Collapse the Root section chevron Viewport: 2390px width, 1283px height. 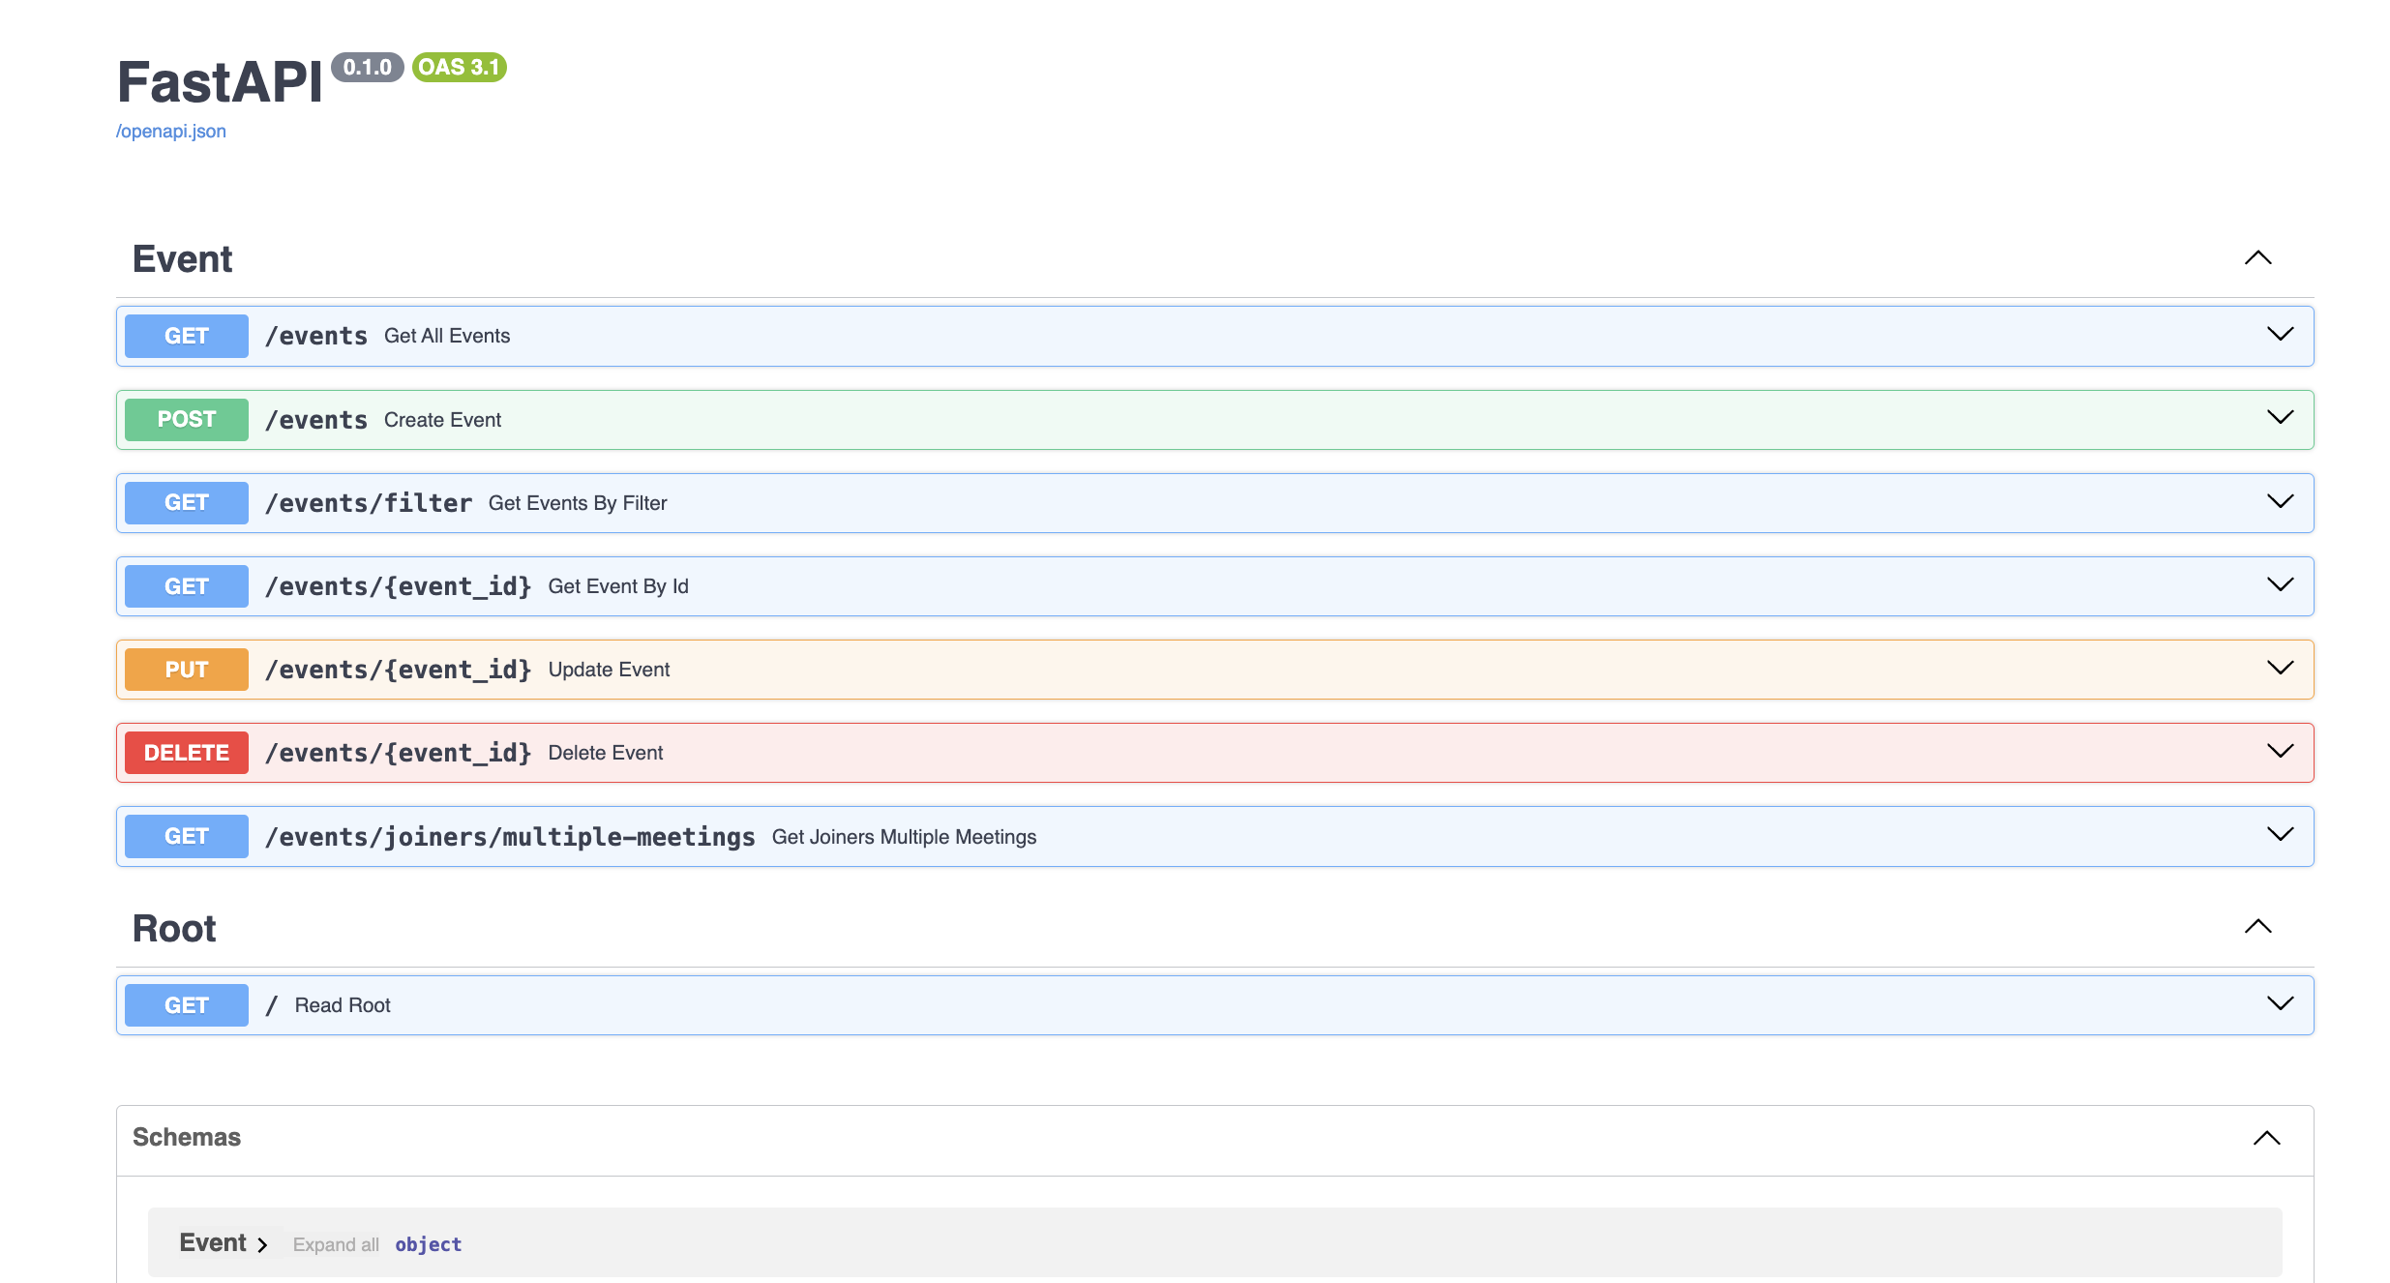(2257, 926)
